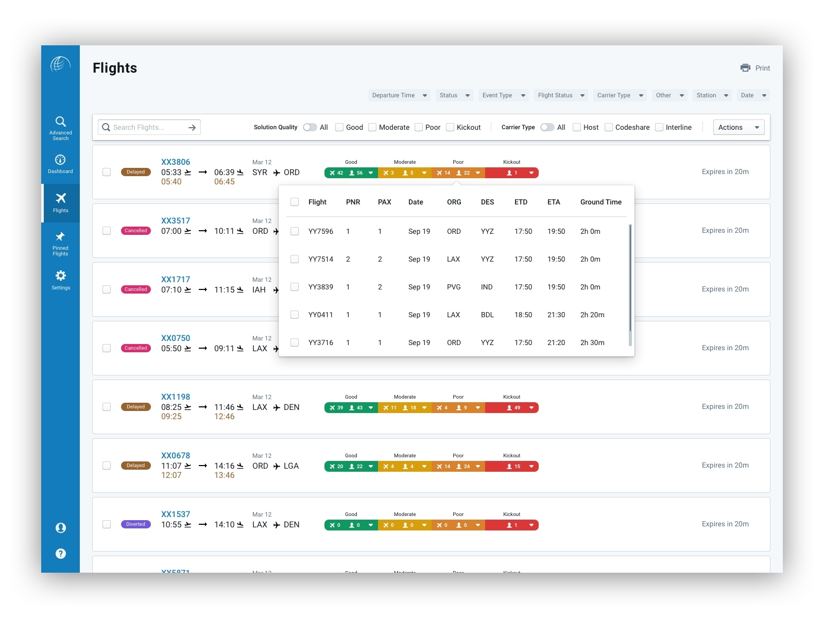Select the Flights airplane icon in sidebar

(x=60, y=197)
